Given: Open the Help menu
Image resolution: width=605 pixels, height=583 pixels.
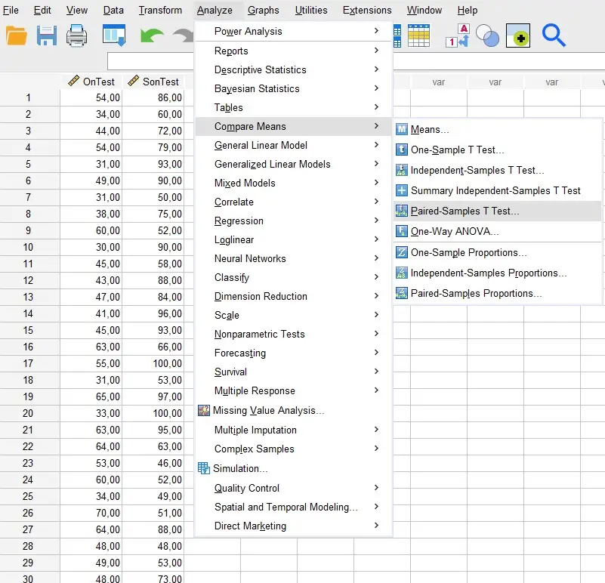Looking at the screenshot, I should click(x=468, y=10).
